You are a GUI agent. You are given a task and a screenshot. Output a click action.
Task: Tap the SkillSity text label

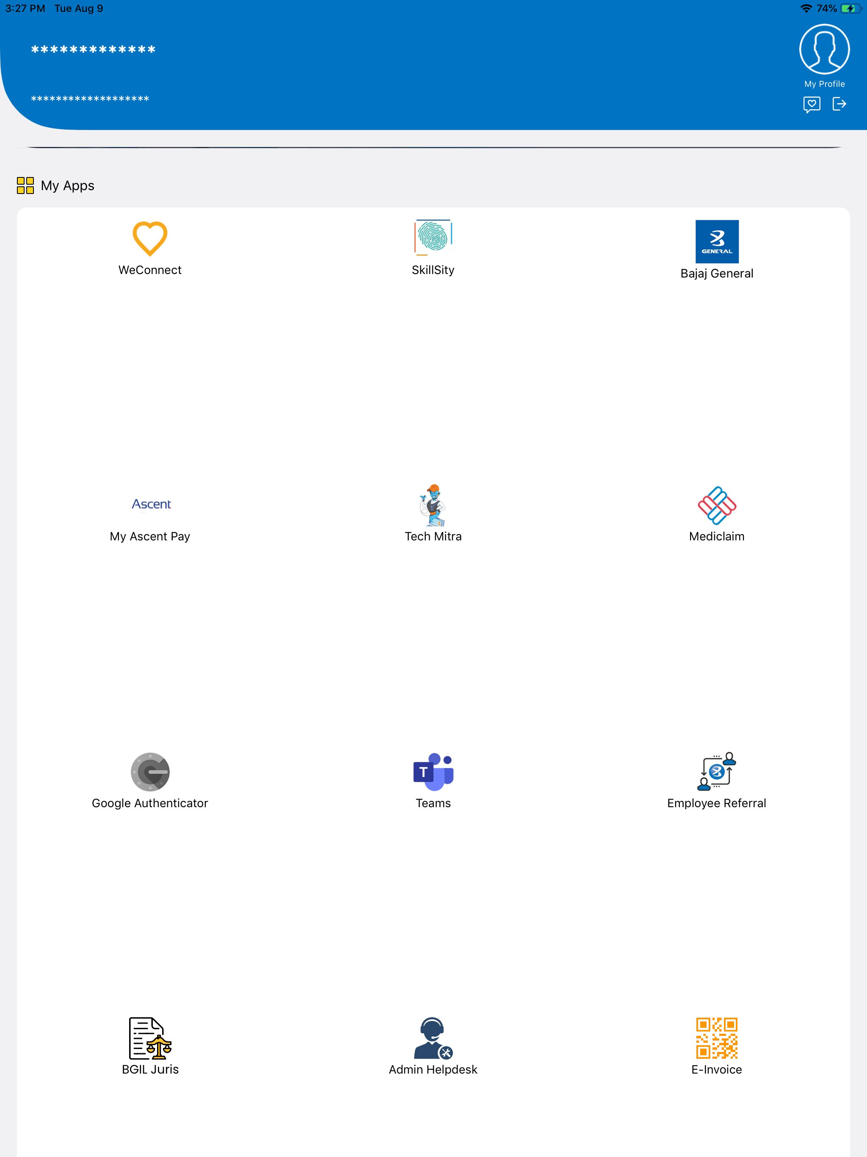[x=433, y=270]
